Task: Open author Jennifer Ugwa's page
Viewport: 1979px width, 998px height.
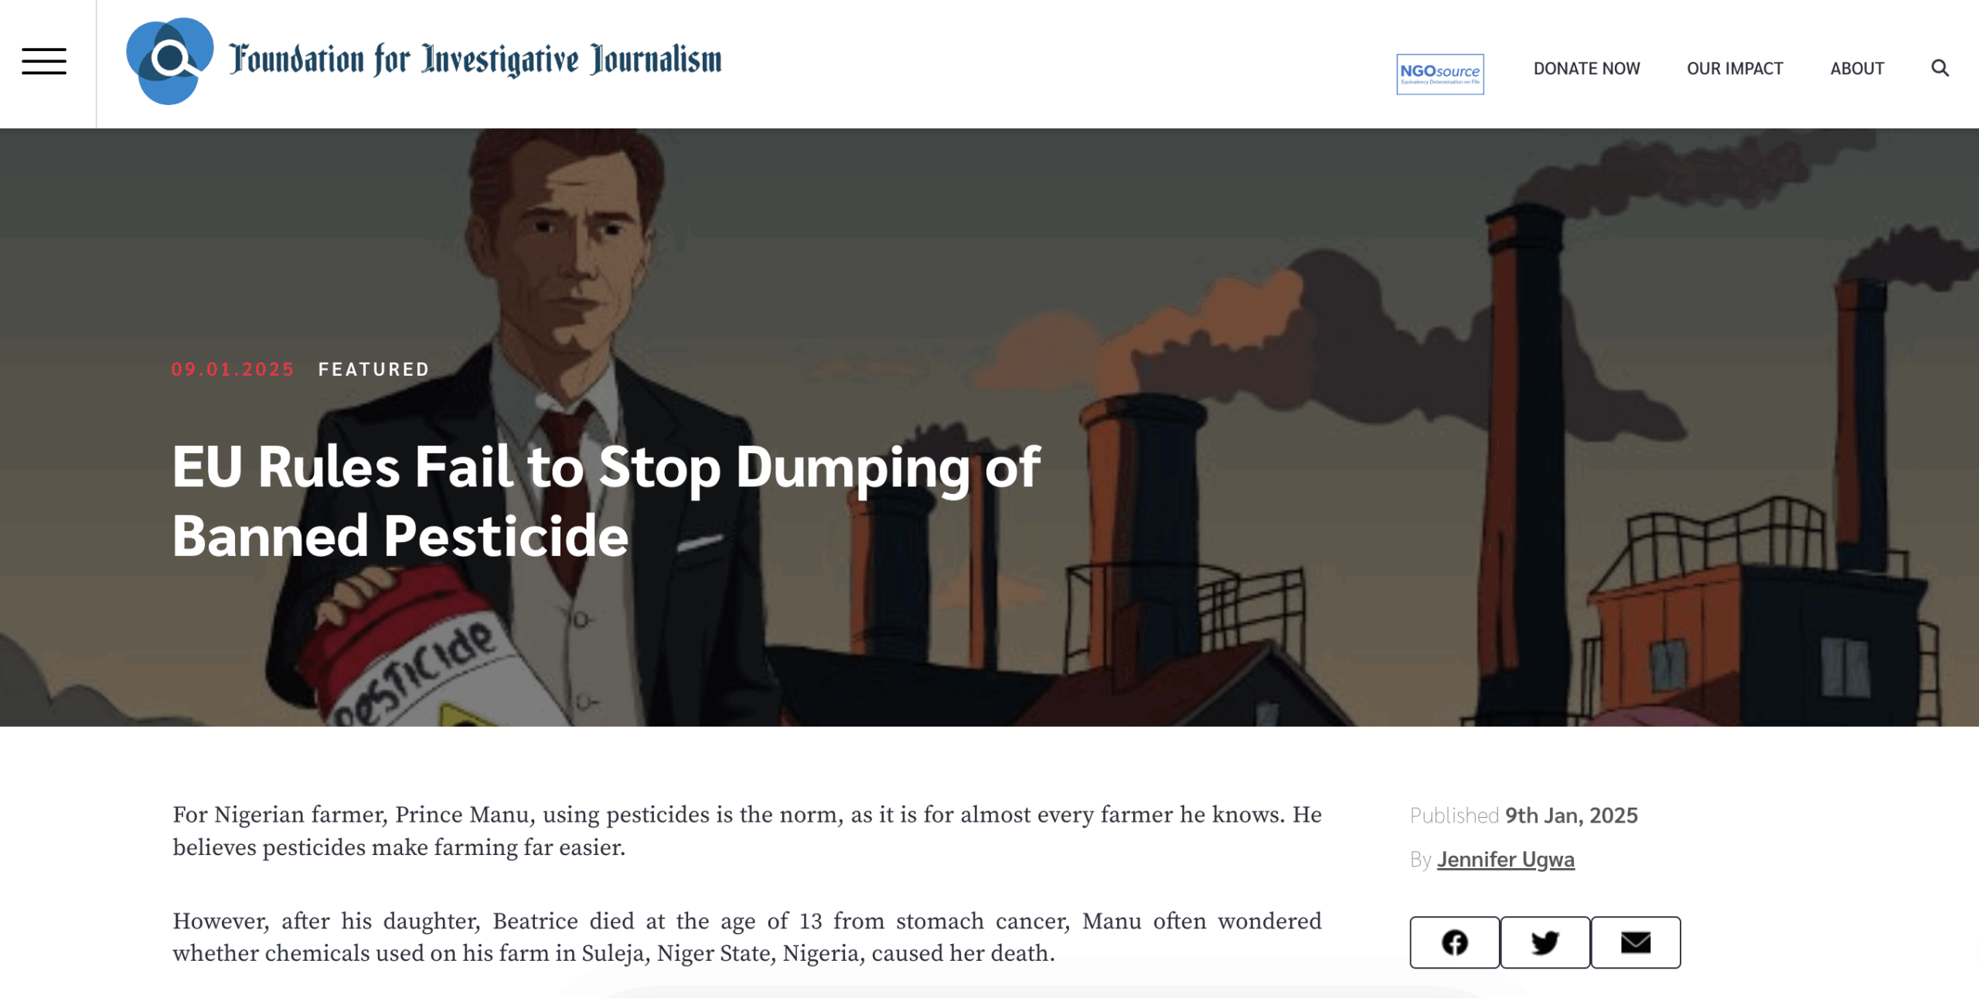Action: (1504, 860)
